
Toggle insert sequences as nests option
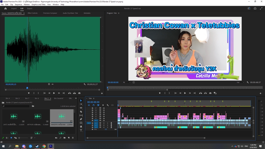pyautogui.click(x=89, y=105)
